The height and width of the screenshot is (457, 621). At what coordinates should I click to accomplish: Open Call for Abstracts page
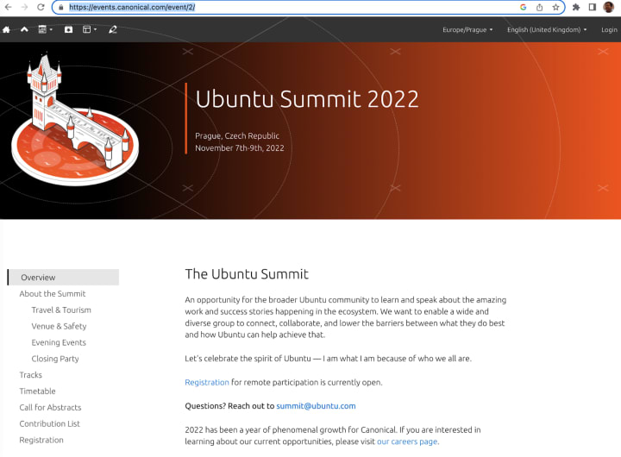click(x=50, y=408)
